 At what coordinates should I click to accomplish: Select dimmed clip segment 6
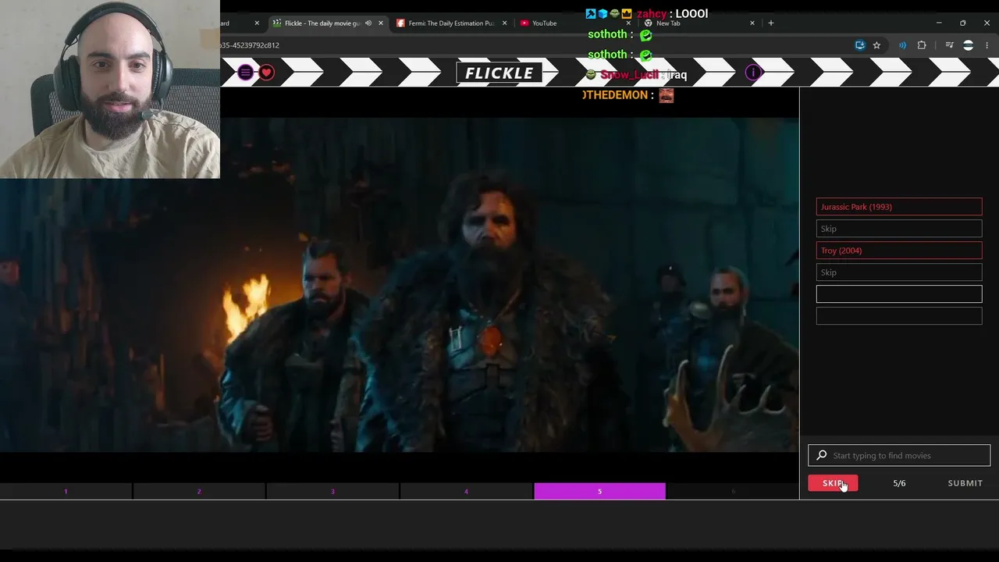click(733, 491)
